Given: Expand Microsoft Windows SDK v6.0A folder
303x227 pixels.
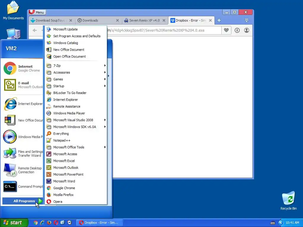Looking at the screenshot, I should point(76,127).
